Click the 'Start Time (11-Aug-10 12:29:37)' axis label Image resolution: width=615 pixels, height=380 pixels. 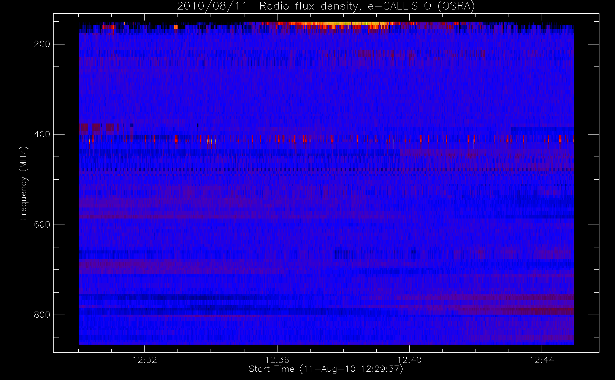click(x=326, y=369)
